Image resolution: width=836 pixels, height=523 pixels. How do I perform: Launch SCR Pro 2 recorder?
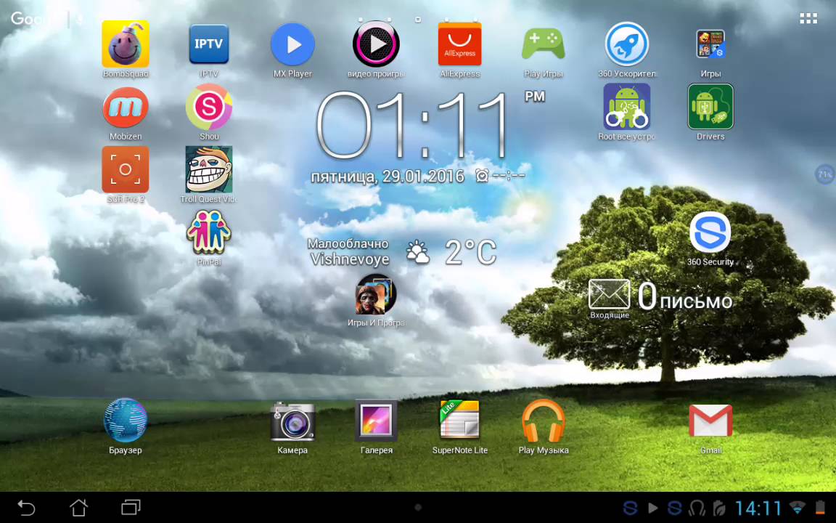(x=126, y=169)
